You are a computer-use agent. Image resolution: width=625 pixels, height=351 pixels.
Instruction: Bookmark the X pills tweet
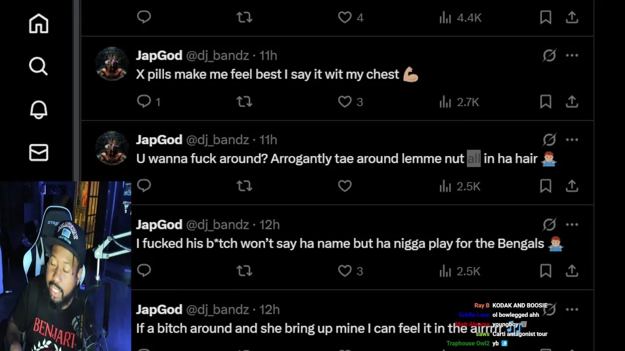[x=545, y=101]
